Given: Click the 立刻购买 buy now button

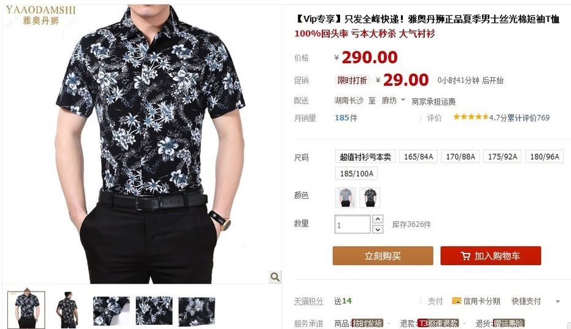Looking at the screenshot, I should 383,256.
